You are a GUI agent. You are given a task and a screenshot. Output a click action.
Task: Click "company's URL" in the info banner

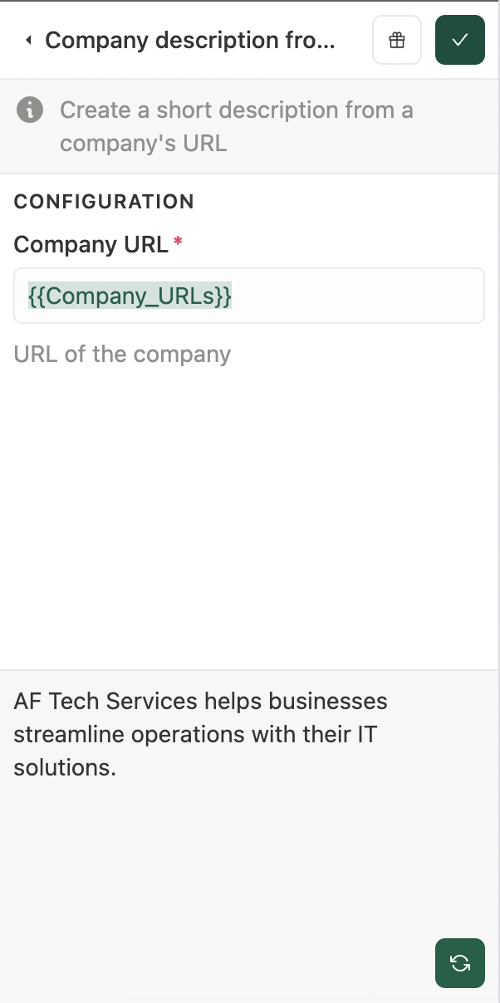(143, 143)
